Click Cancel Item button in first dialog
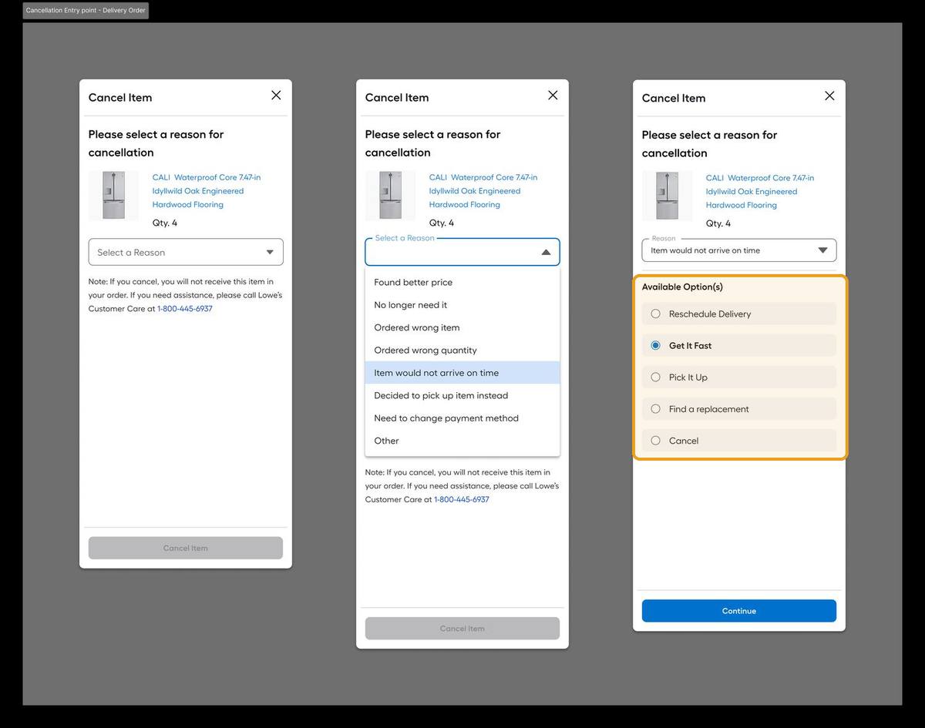This screenshot has width=925, height=728. (186, 548)
